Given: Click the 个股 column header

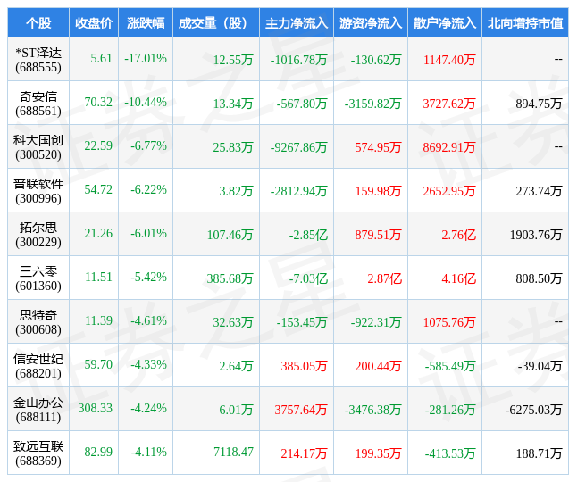Looking at the screenshot, I should [x=38, y=23].
